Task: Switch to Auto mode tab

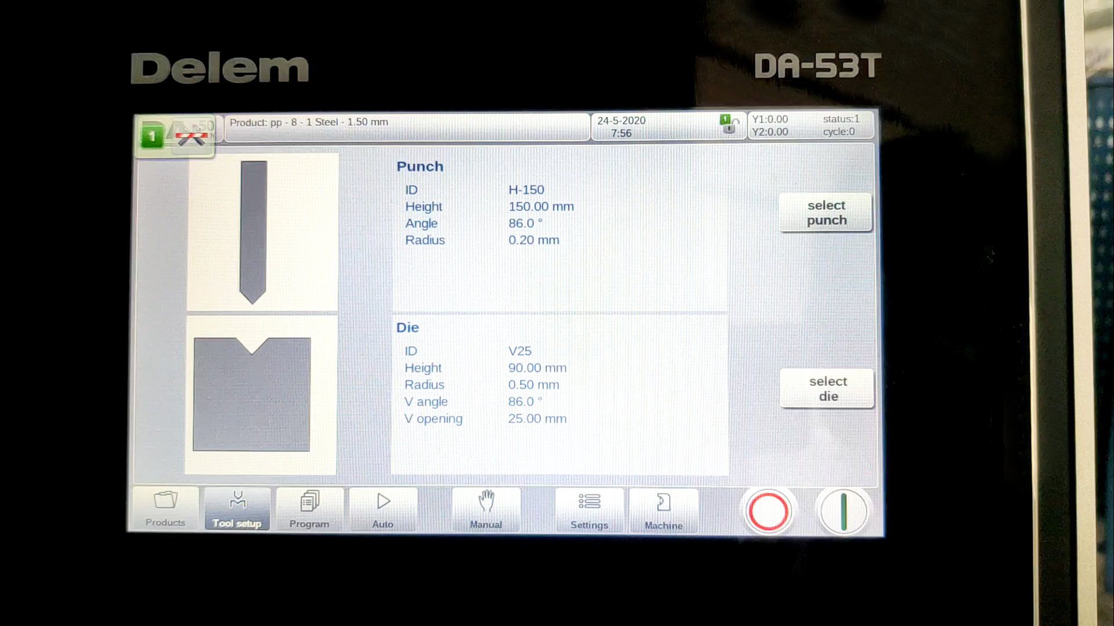Action: (x=383, y=509)
